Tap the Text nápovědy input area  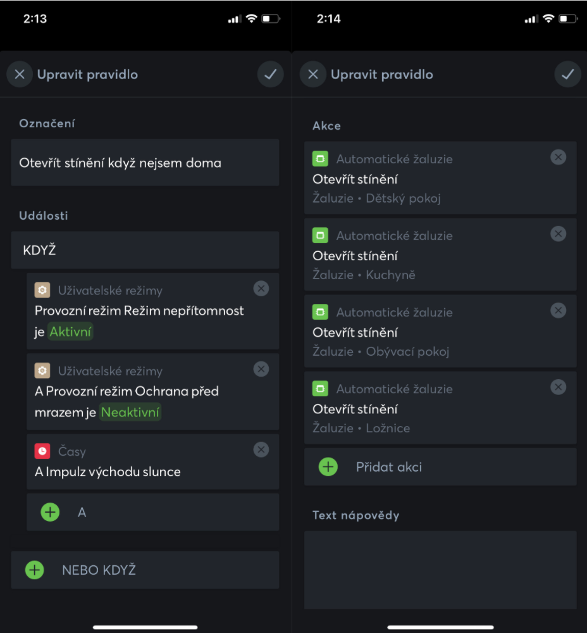[x=440, y=570]
